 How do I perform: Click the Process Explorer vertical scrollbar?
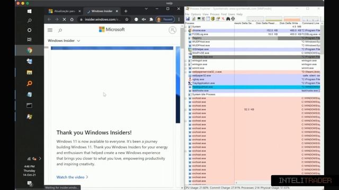tap(322, 40)
